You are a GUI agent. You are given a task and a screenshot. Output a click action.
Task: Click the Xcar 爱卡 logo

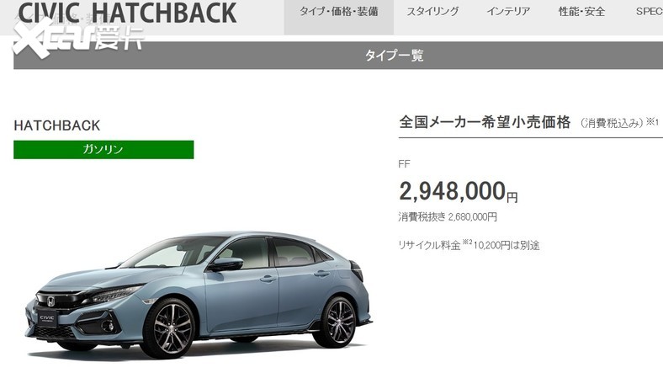[x=78, y=38]
